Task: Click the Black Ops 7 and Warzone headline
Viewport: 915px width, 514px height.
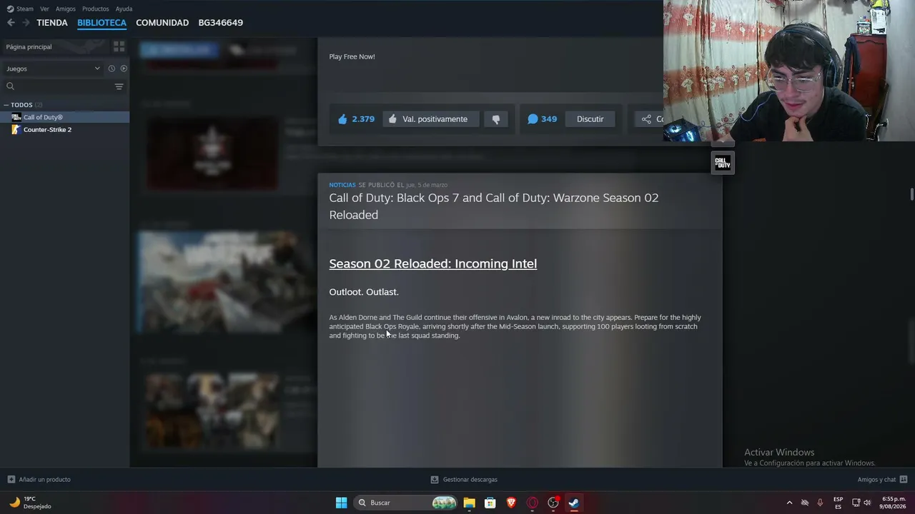Action: tap(493, 206)
